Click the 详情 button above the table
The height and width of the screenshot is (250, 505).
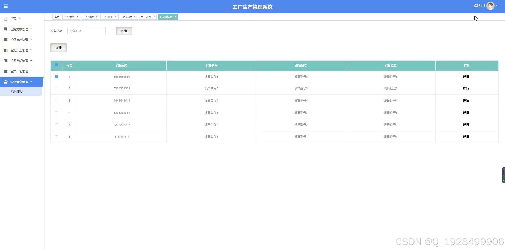click(58, 48)
